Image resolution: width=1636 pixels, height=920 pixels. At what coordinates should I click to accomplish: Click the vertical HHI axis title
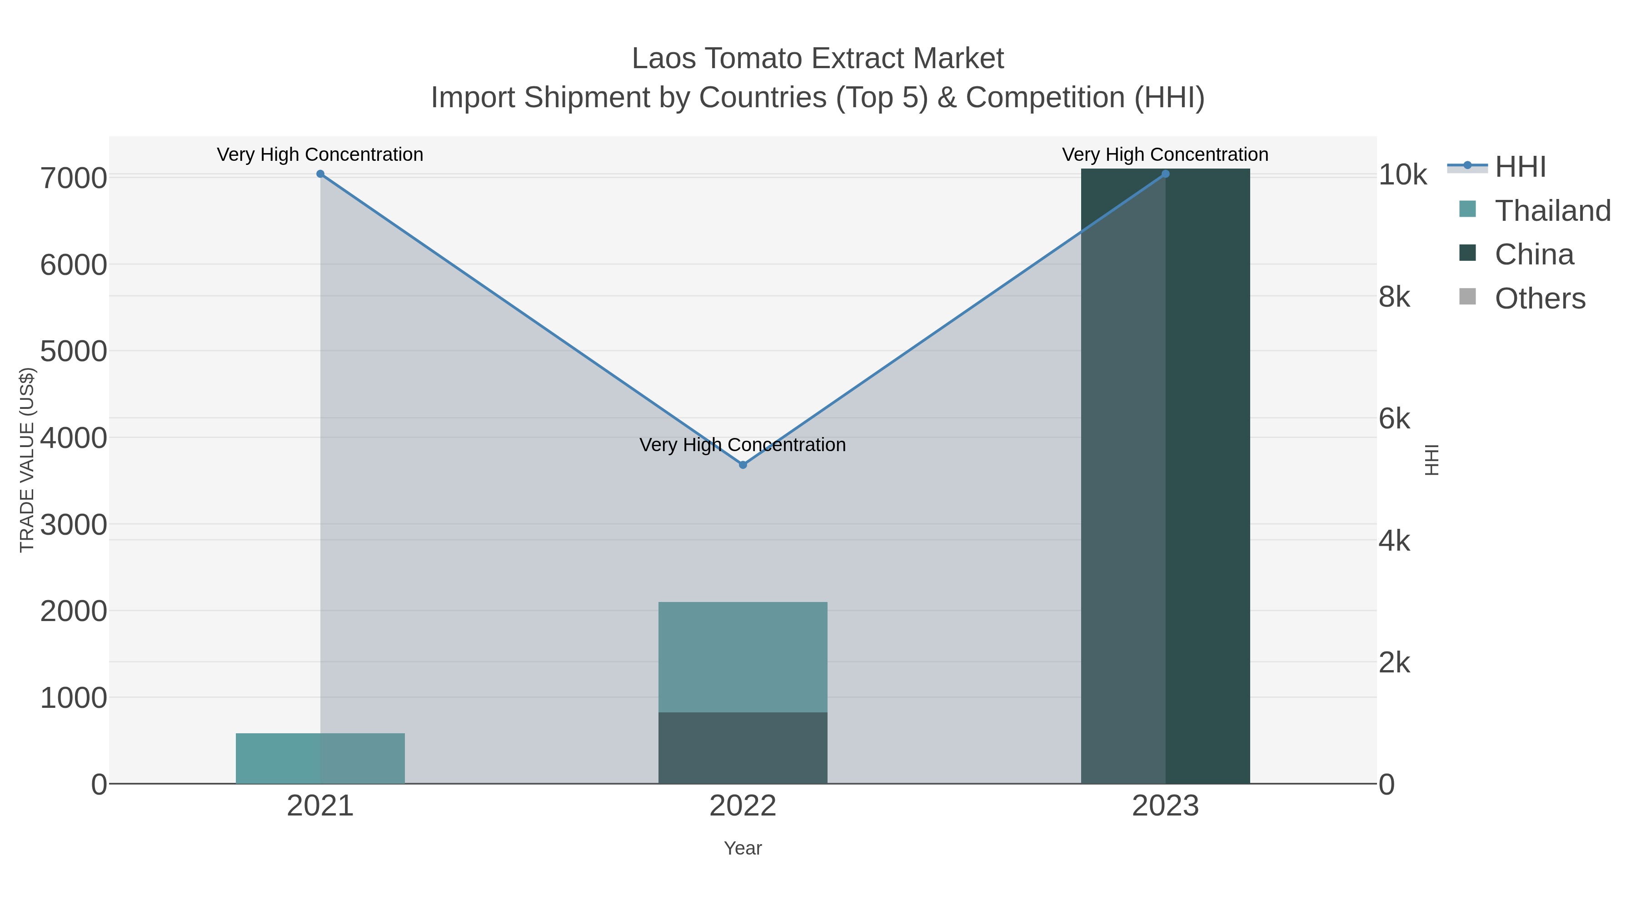tap(1431, 460)
